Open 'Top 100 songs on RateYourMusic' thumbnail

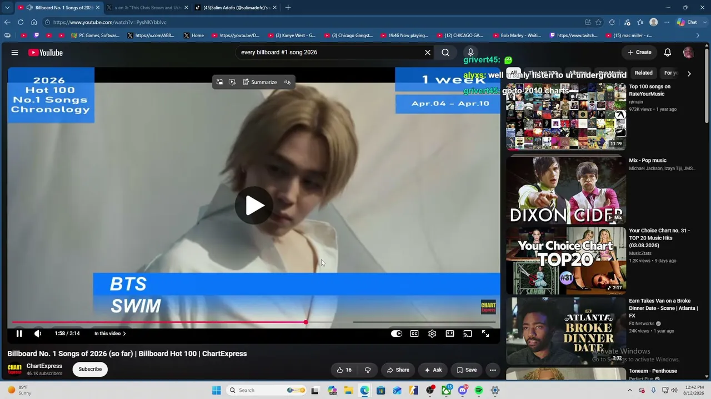click(566, 116)
